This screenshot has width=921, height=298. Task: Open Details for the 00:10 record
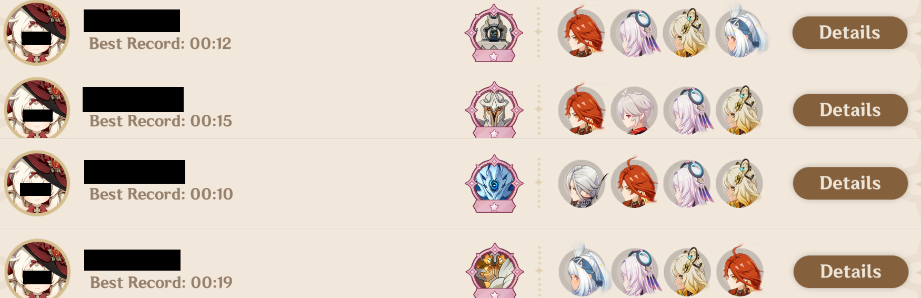[850, 183]
